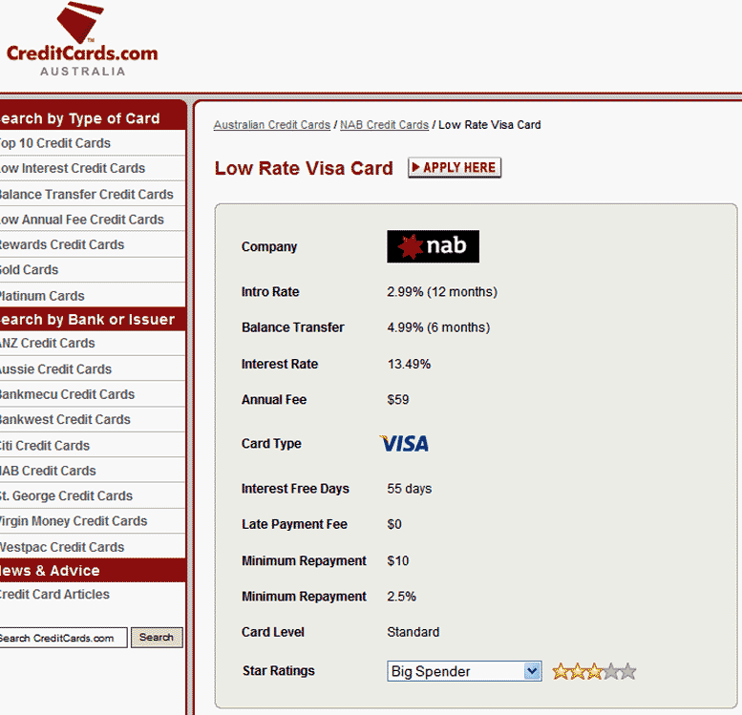The width and height of the screenshot is (742, 715).
Task: Go to NAB Credit Cards in sidebar
Action: (48, 471)
